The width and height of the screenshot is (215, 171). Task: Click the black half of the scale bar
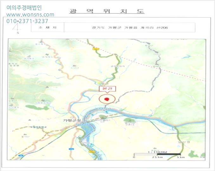[x=169, y=155]
